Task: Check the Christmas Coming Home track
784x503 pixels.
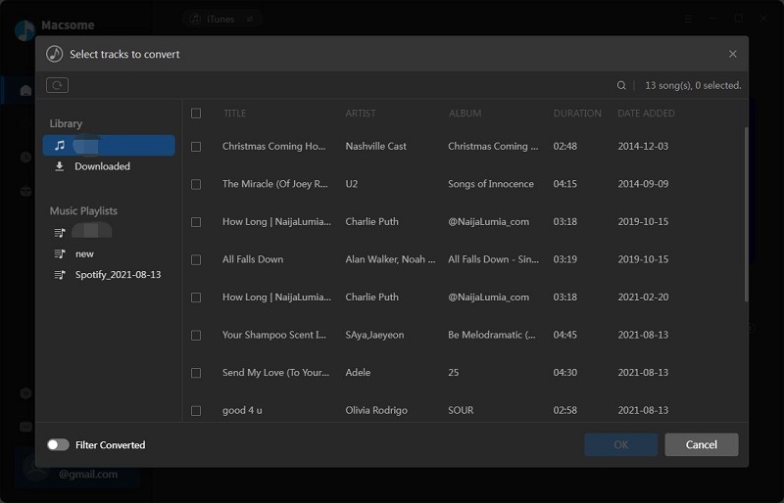Action: 196,147
